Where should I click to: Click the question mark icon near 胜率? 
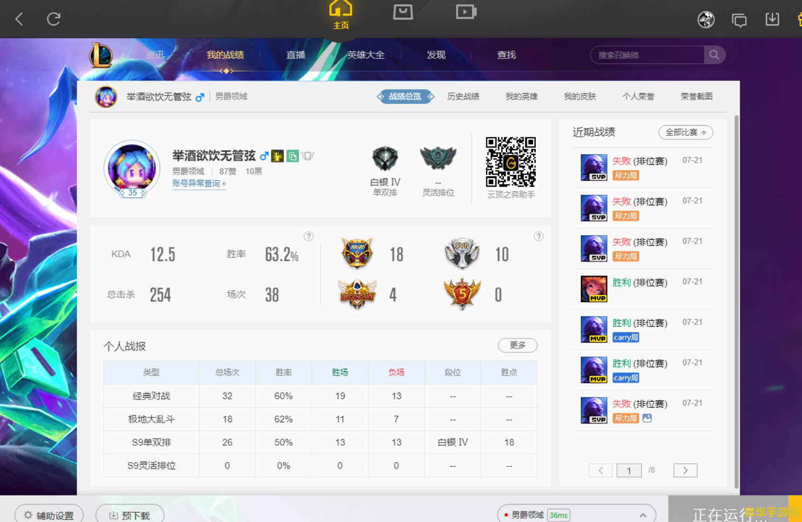click(x=309, y=237)
